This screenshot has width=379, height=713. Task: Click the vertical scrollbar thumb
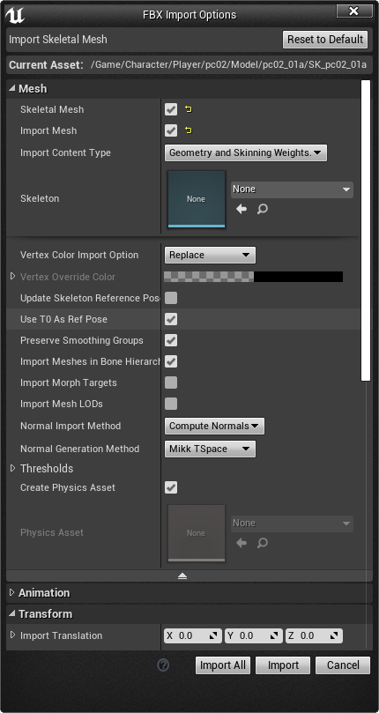point(366,231)
